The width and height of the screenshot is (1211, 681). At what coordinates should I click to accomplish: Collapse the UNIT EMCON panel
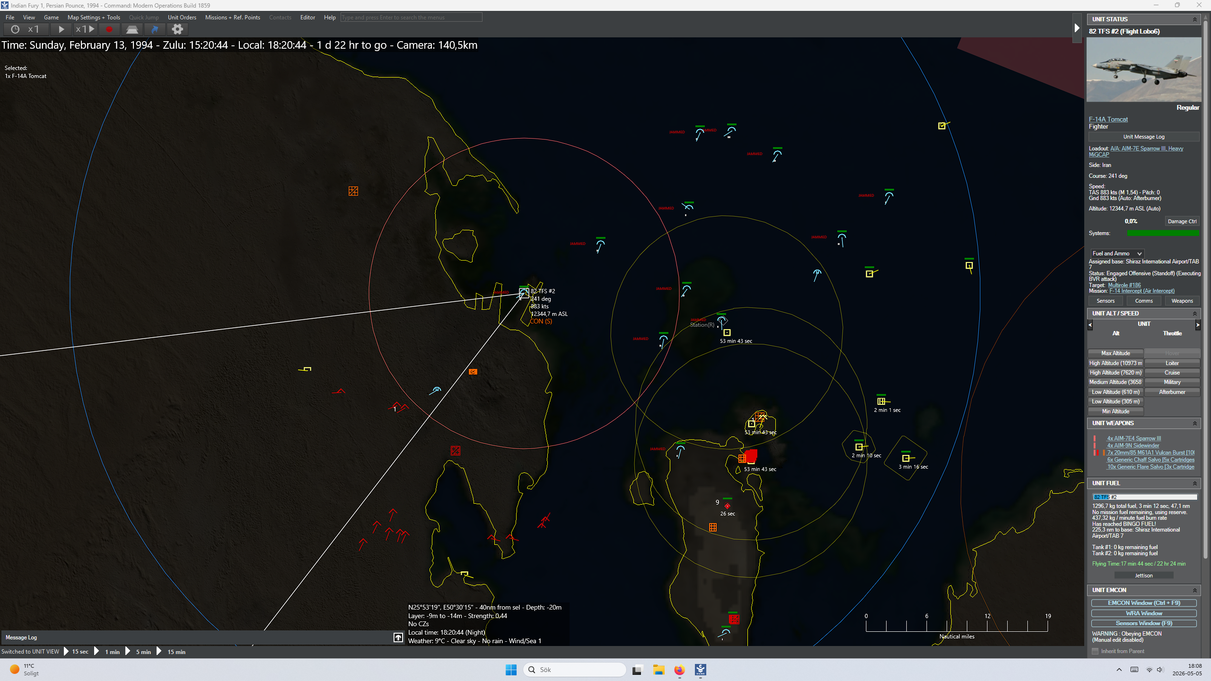pos(1194,590)
